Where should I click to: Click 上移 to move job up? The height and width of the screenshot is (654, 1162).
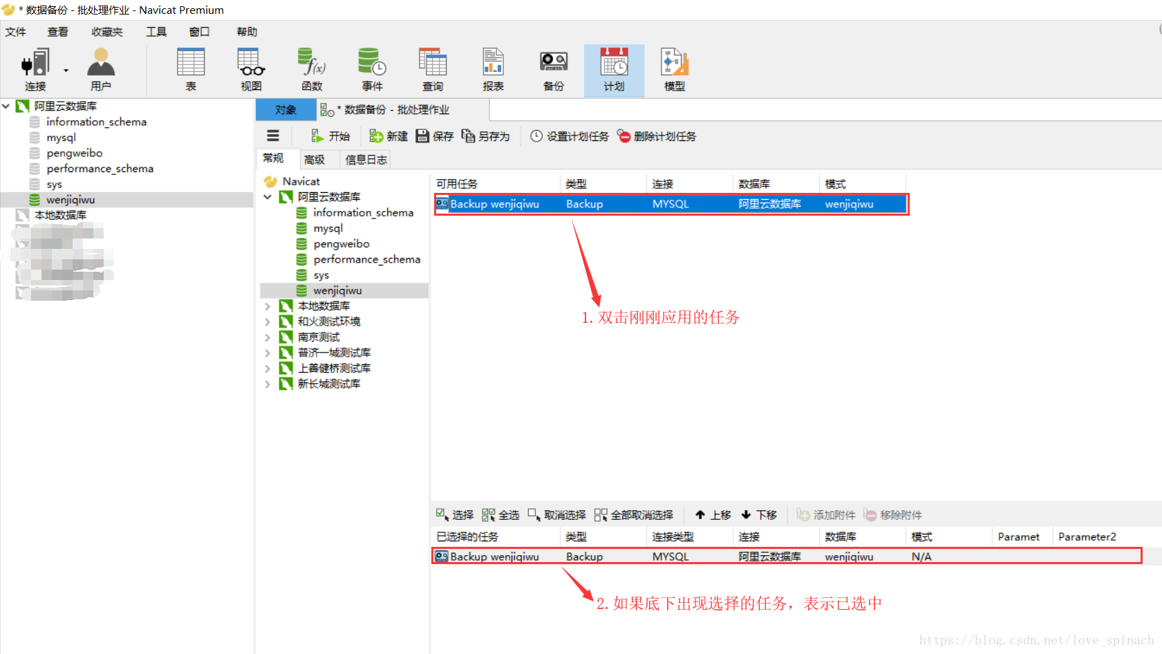point(713,515)
